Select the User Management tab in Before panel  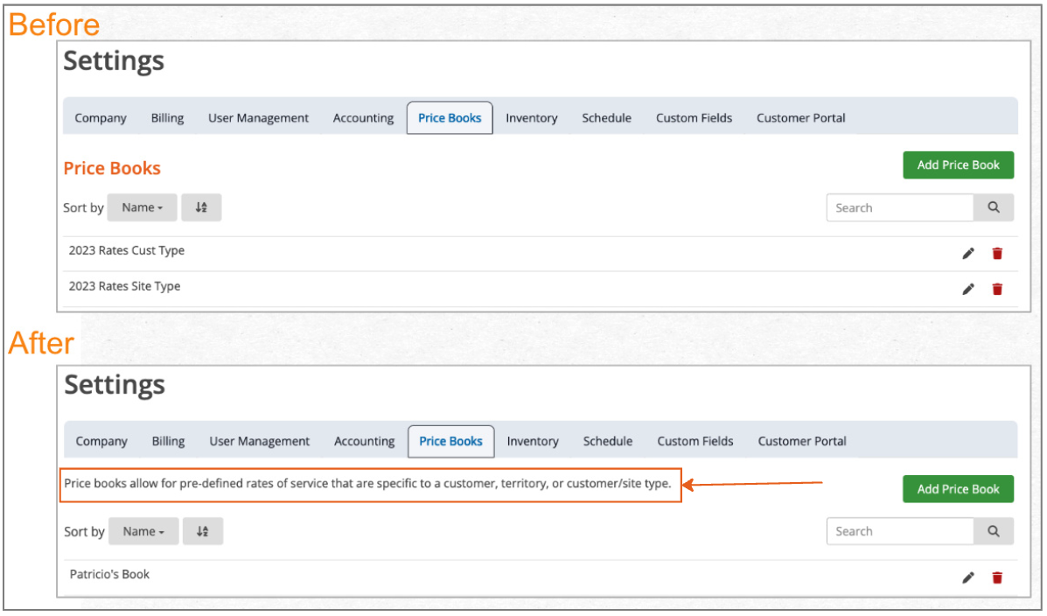pos(258,117)
